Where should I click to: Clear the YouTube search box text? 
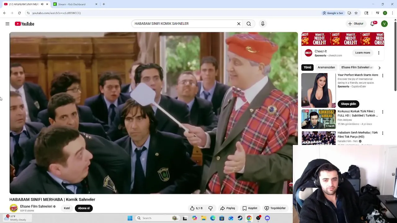[x=239, y=24]
